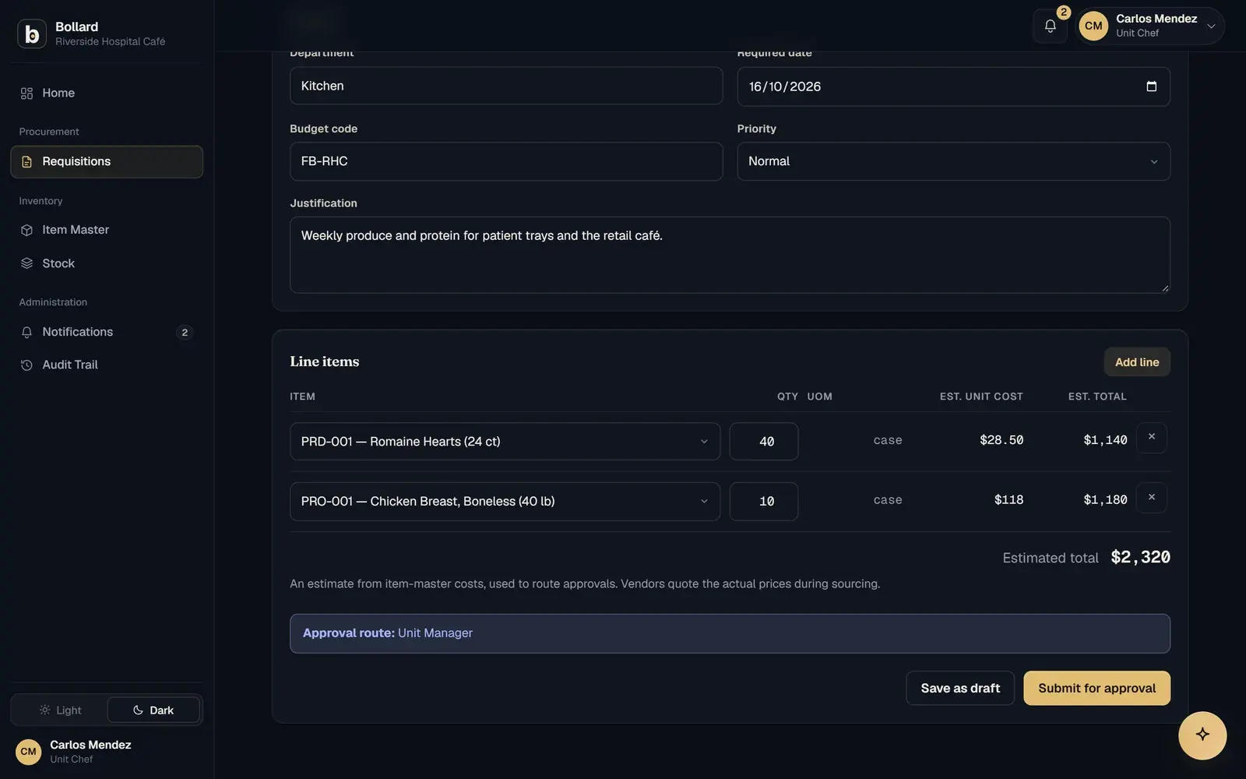
Task: Open Requisitions in the sidebar
Action: (107, 162)
